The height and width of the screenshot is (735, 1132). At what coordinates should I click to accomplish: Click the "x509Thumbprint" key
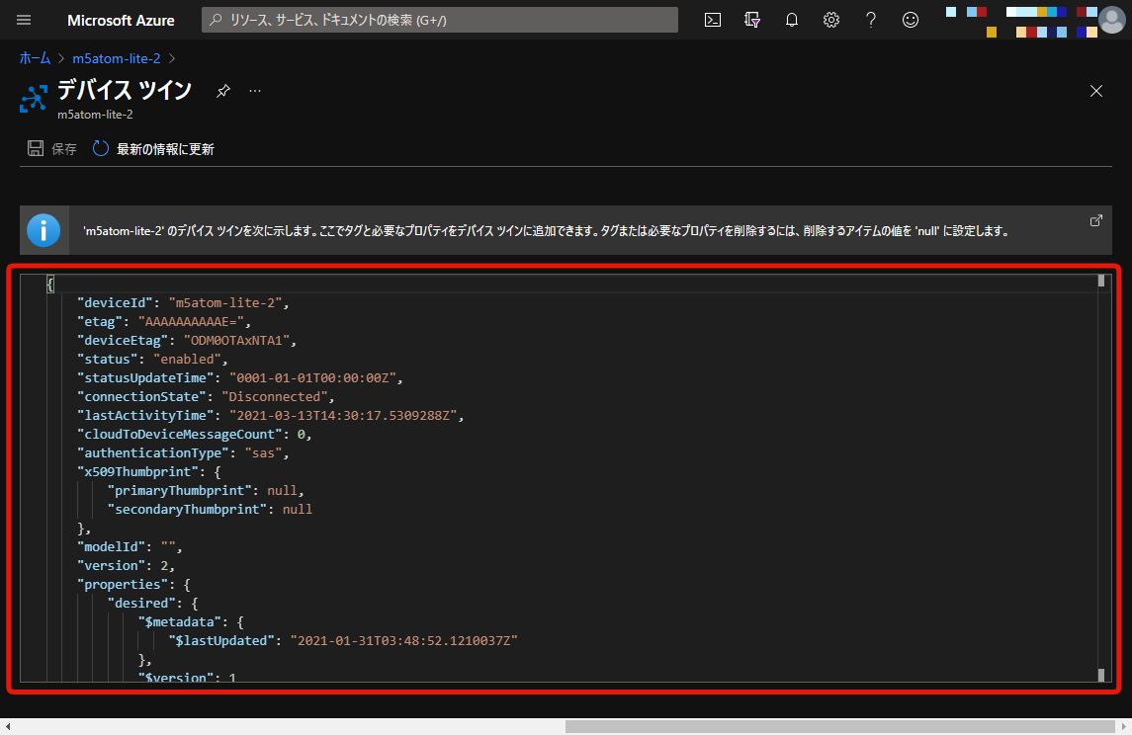(x=137, y=472)
